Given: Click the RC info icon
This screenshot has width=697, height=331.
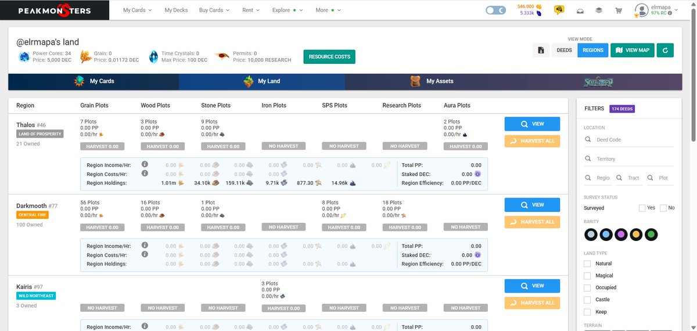Looking at the screenshot, I should tap(670, 13).
